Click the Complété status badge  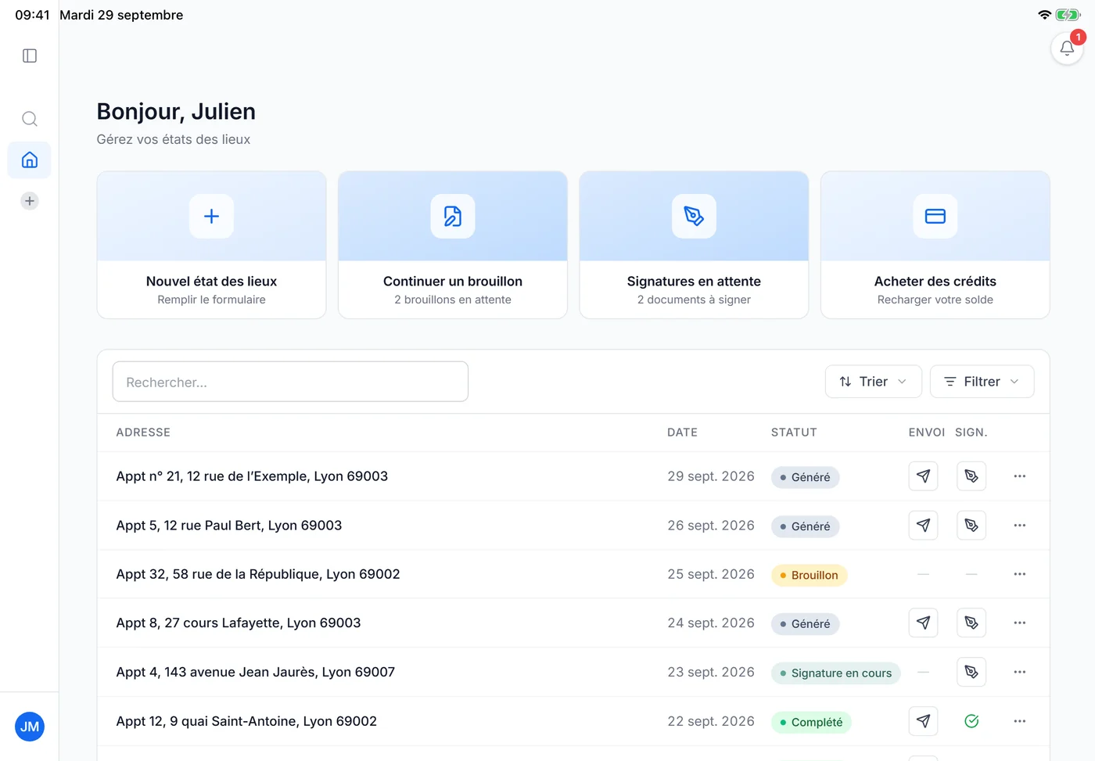coord(811,722)
